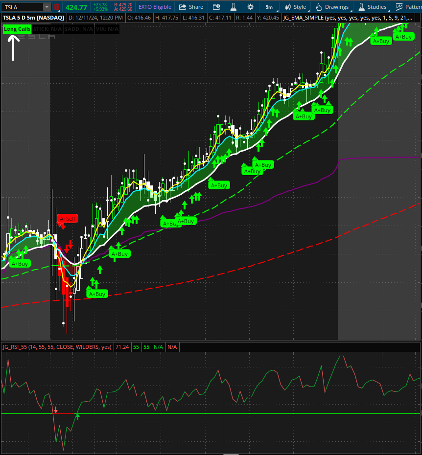Open the camera snapshot icon in toolbar
Image resolution: width=422 pixels, height=455 pixels.
217,7
